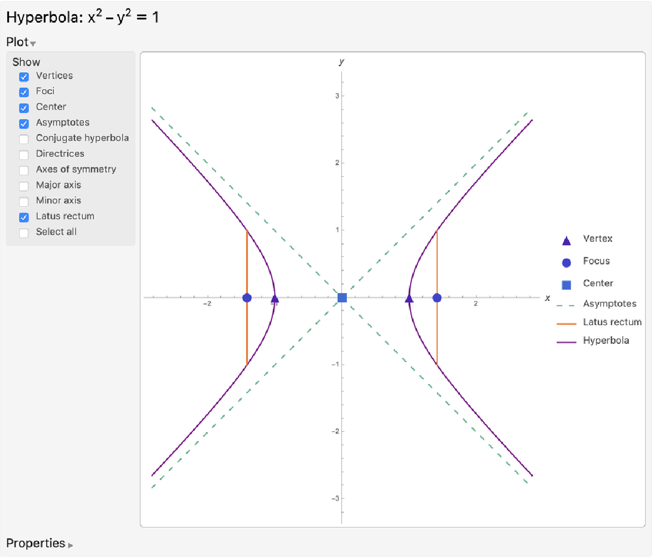Collapse the Plot section arrow
Screen dimensions: 652x558
click(x=33, y=44)
